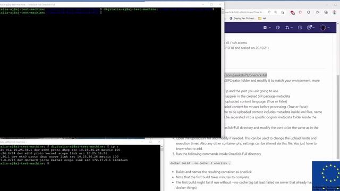The image size is (340, 191).
Task: Expand the create new dropdown arrow
Action: point(270,28)
